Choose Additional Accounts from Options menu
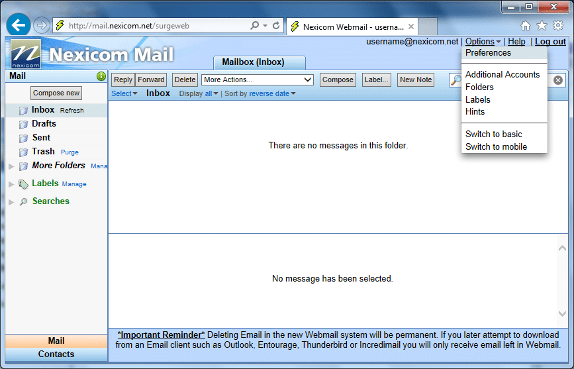This screenshot has height=369, width=574. (x=504, y=74)
